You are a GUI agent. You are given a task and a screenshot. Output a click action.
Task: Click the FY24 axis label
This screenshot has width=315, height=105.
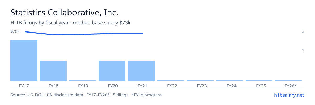tap(230, 86)
